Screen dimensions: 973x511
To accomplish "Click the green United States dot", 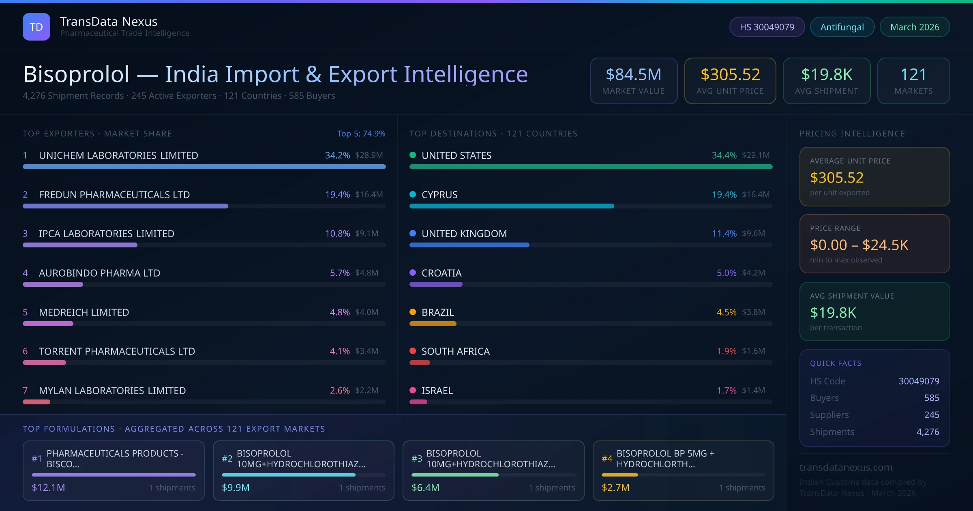I will (413, 155).
